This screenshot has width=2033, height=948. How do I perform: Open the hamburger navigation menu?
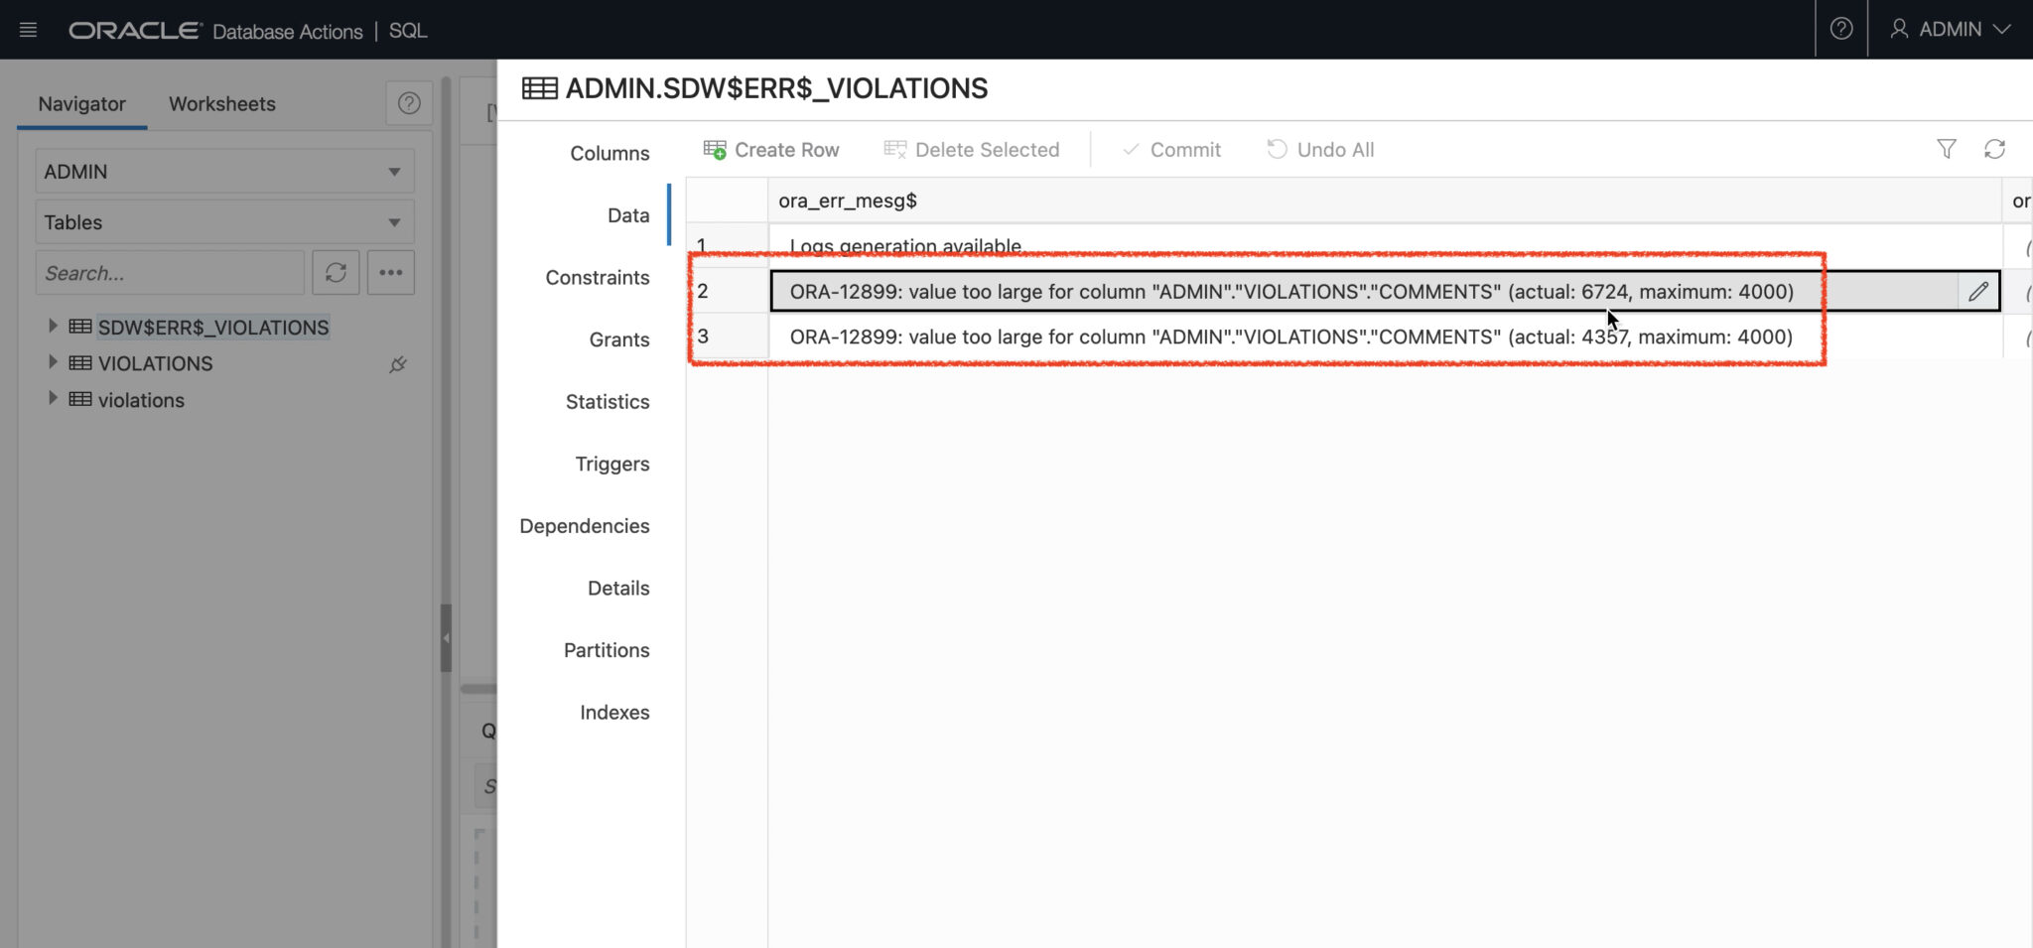coord(28,30)
